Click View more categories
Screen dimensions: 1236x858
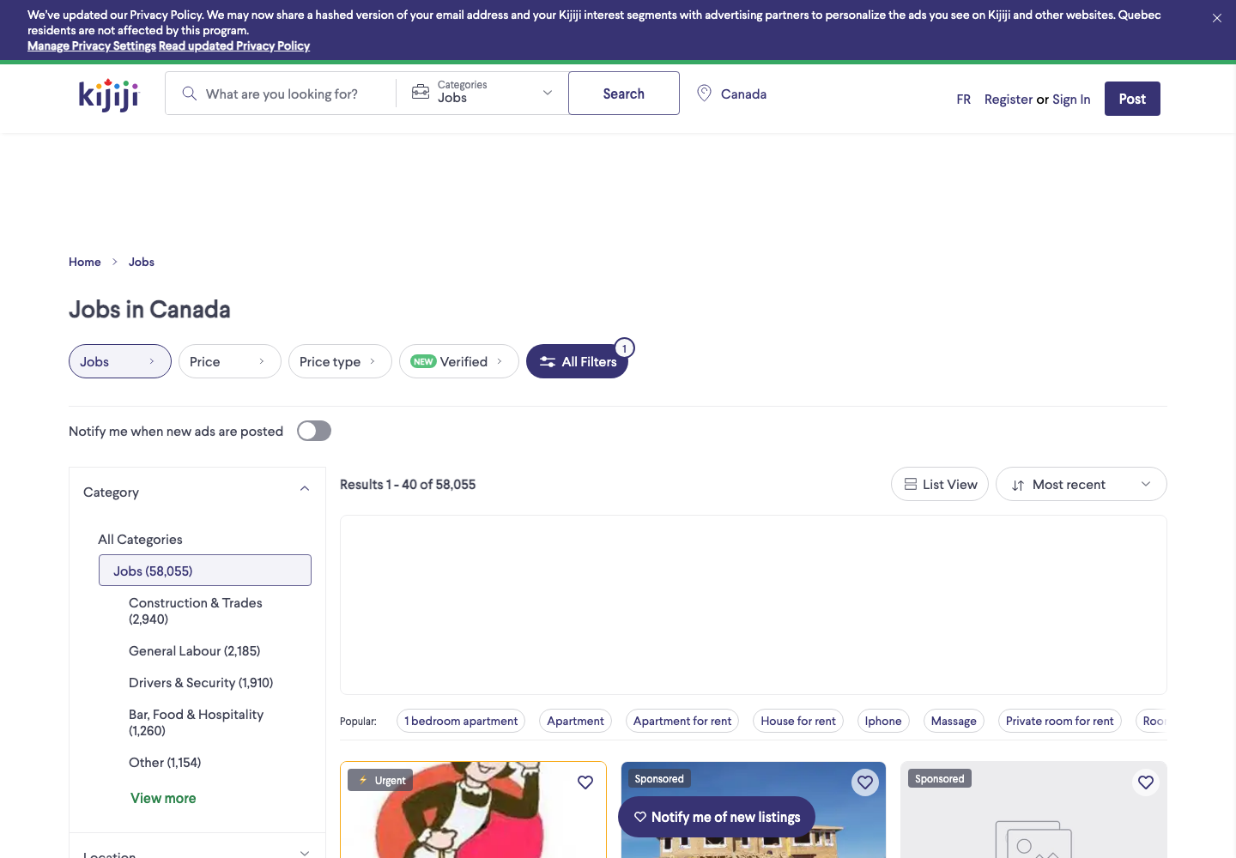[x=163, y=798]
